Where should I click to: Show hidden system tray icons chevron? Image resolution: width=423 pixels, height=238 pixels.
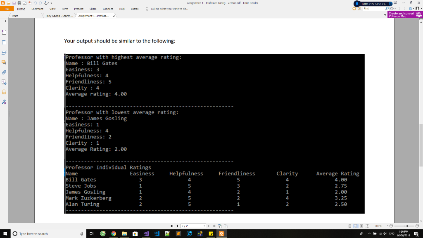coord(369,234)
